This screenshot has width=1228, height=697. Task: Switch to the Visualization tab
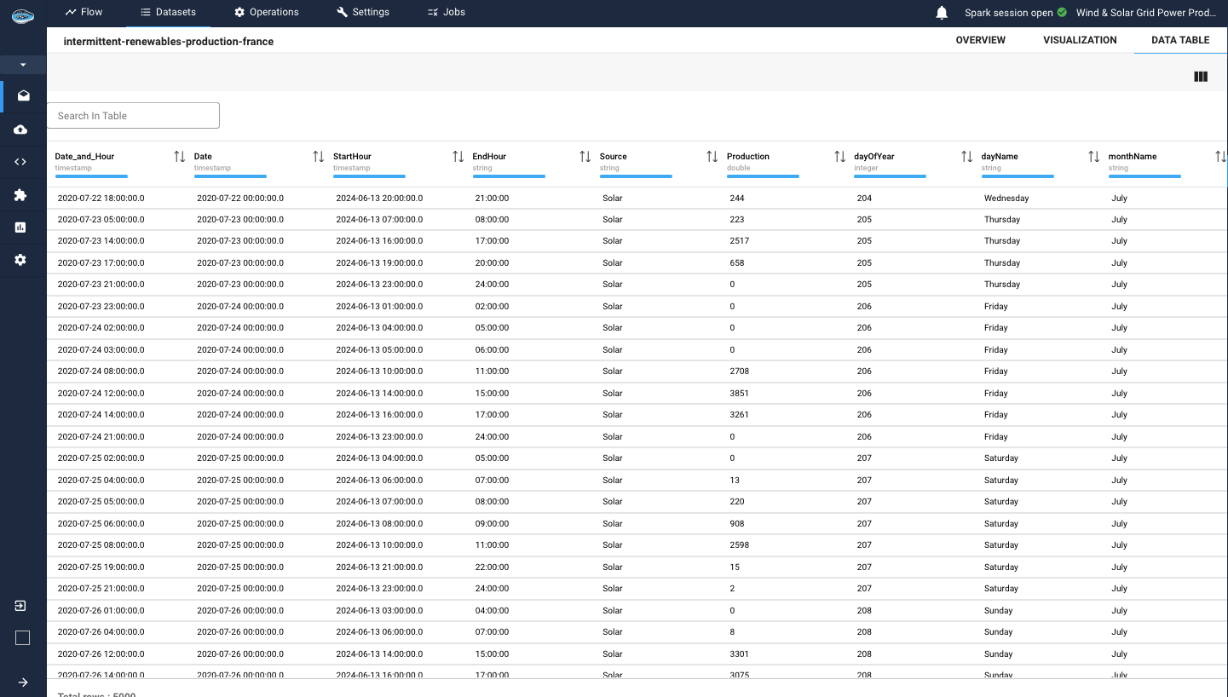click(x=1079, y=40)
